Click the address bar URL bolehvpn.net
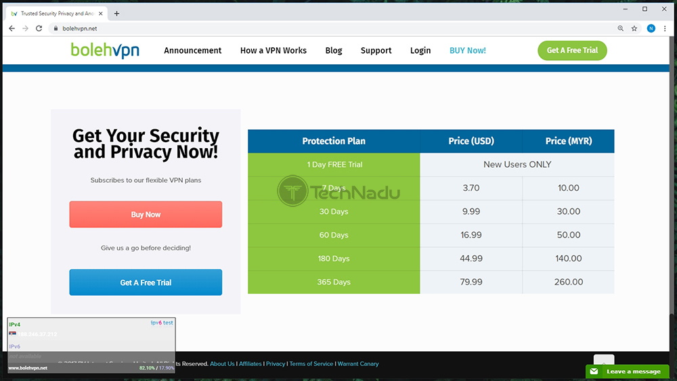 pyautogui.click(x=80, y=28)
